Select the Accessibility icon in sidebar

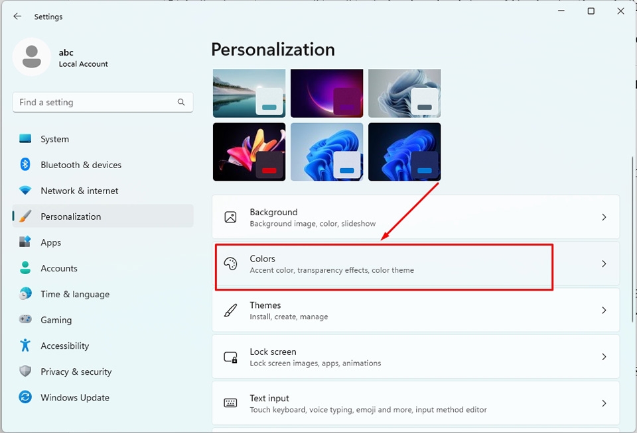25,346
